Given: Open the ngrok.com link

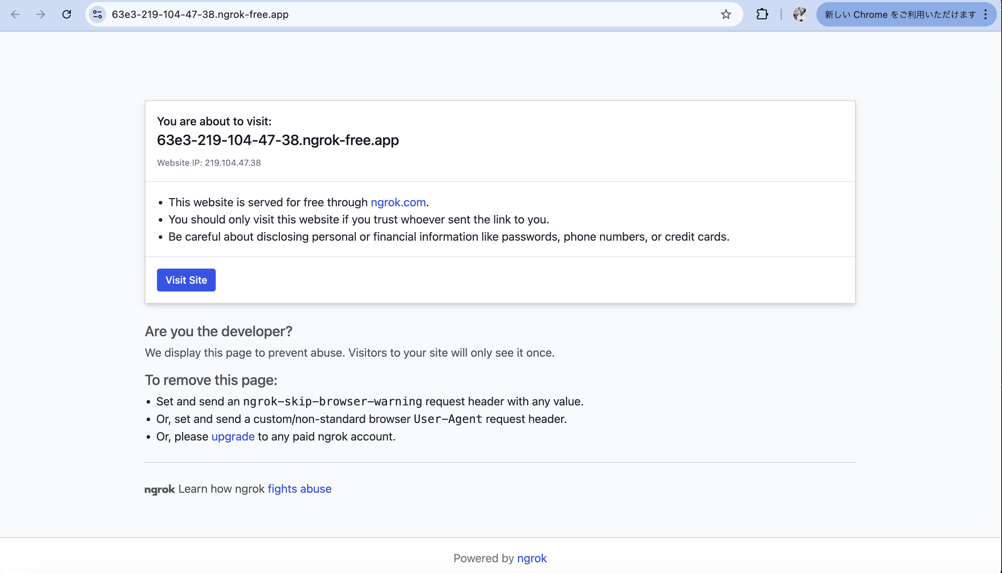Looking at the screenshot, I should tap(398, 202).
